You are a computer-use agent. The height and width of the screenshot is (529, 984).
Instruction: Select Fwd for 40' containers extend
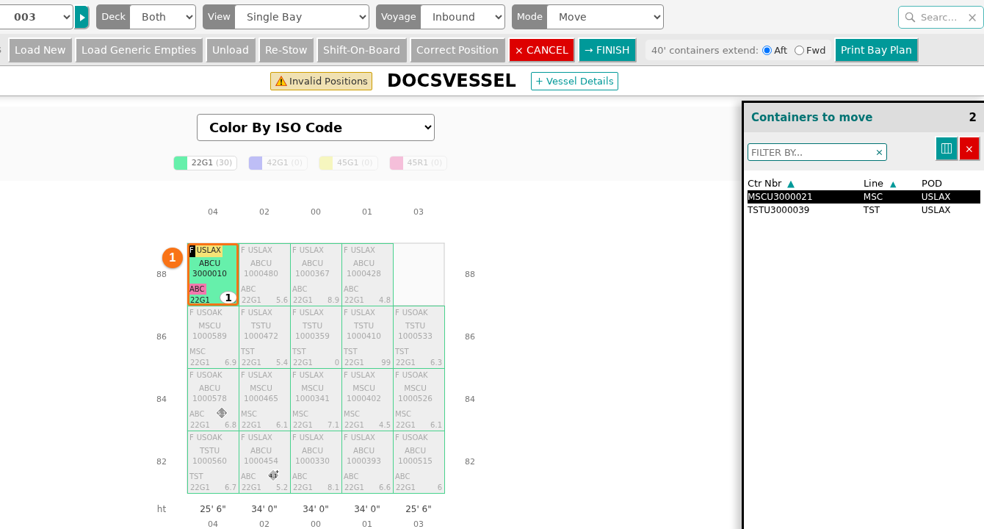799,50
